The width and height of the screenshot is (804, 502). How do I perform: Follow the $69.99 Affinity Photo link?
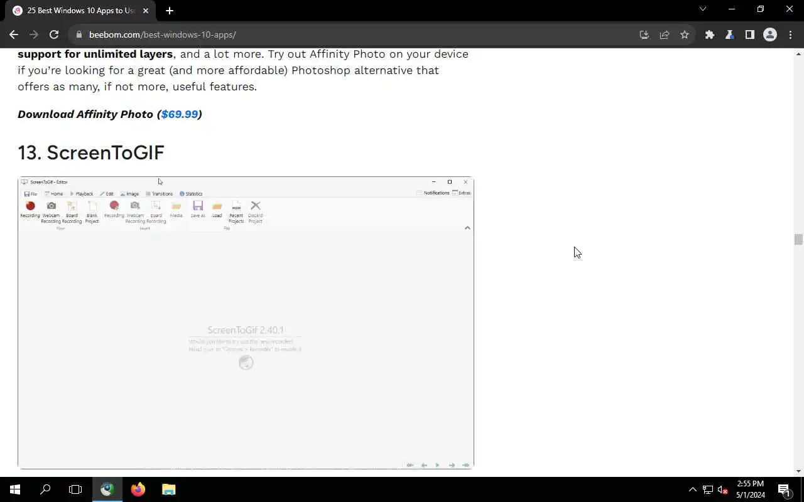coord(180,114)
